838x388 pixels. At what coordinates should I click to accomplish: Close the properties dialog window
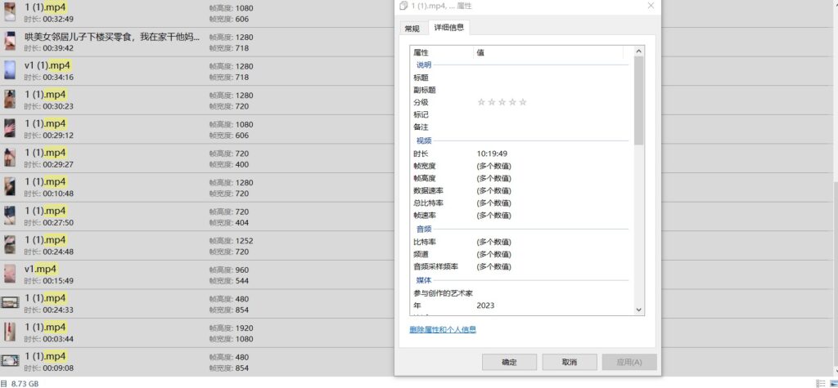[x=651, y=6]
